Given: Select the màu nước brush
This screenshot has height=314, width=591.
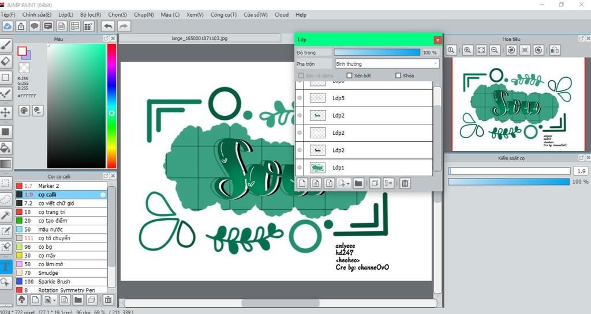Looking at the screenshot, I should tap(61, 229).
